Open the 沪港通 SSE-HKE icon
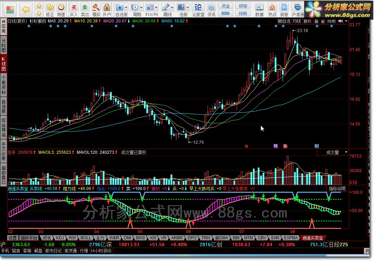Image resolution: width=374 pixels, height=261 pixels. pos(298,7)
